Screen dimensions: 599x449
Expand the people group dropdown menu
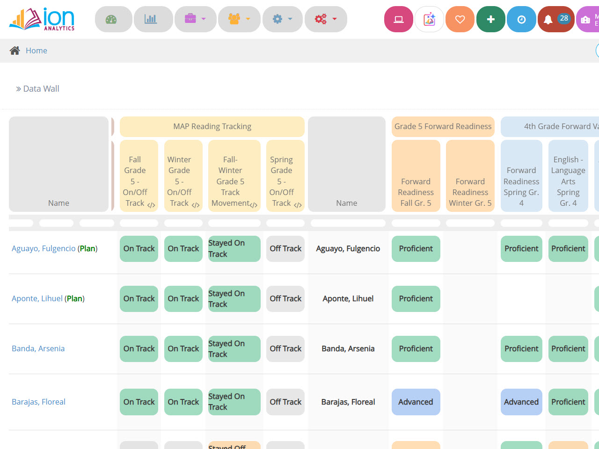[239, 19]
